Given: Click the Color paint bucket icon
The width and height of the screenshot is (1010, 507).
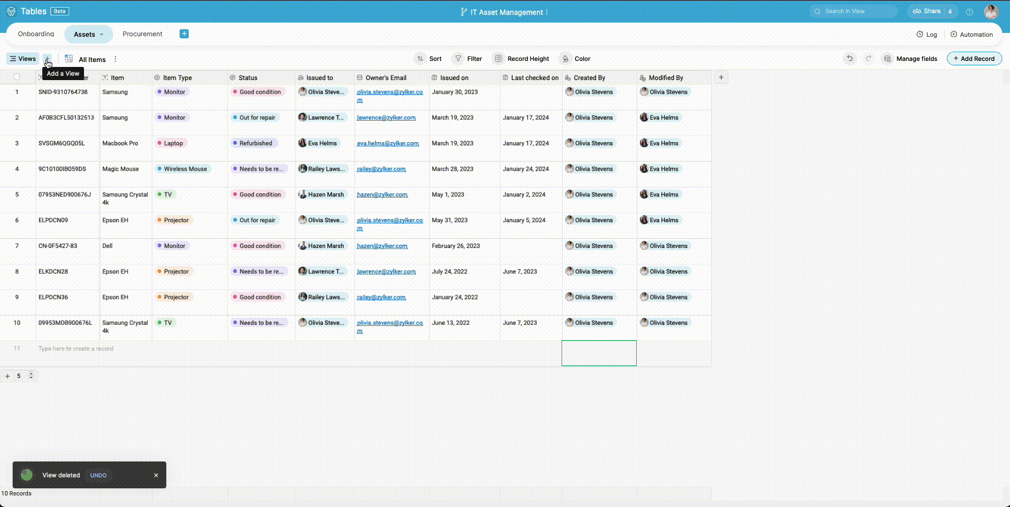Looking at the screenshot, I should point(565,59).
